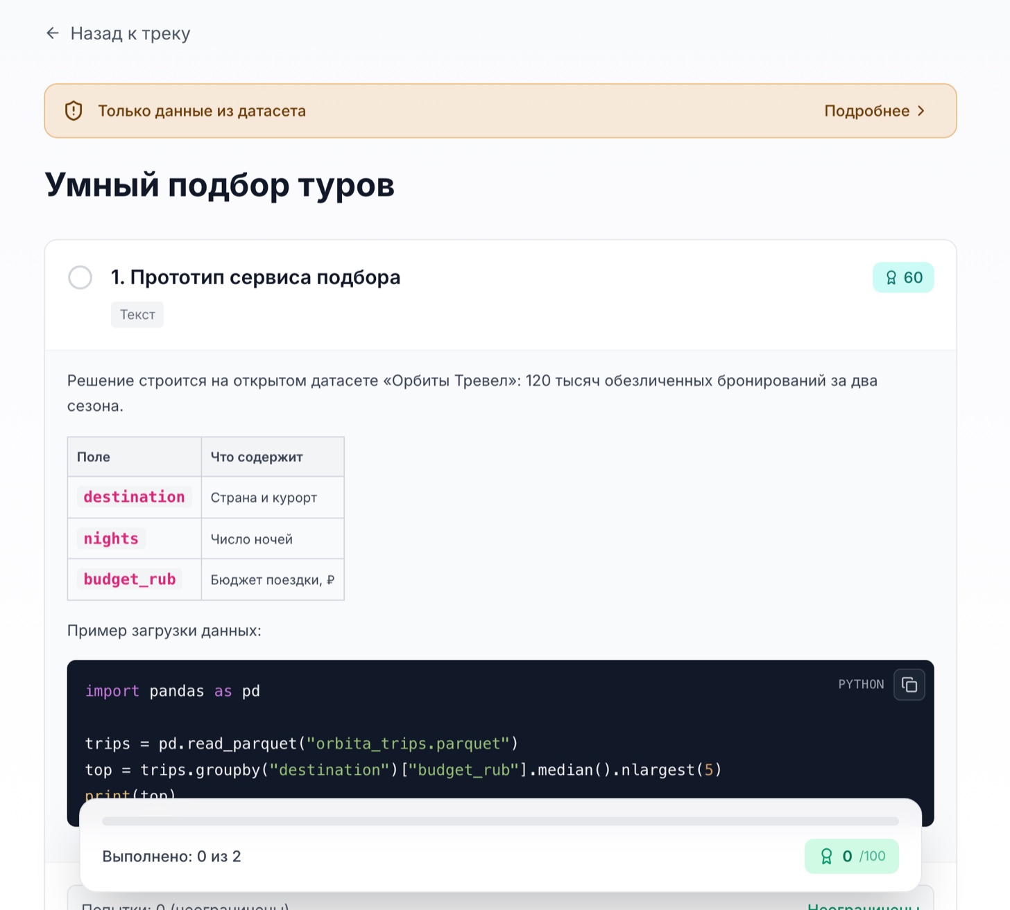The width and height of the screenshot is (1010, 910).
Task: Click the PYTHON language label
Action: pos(861,684)
